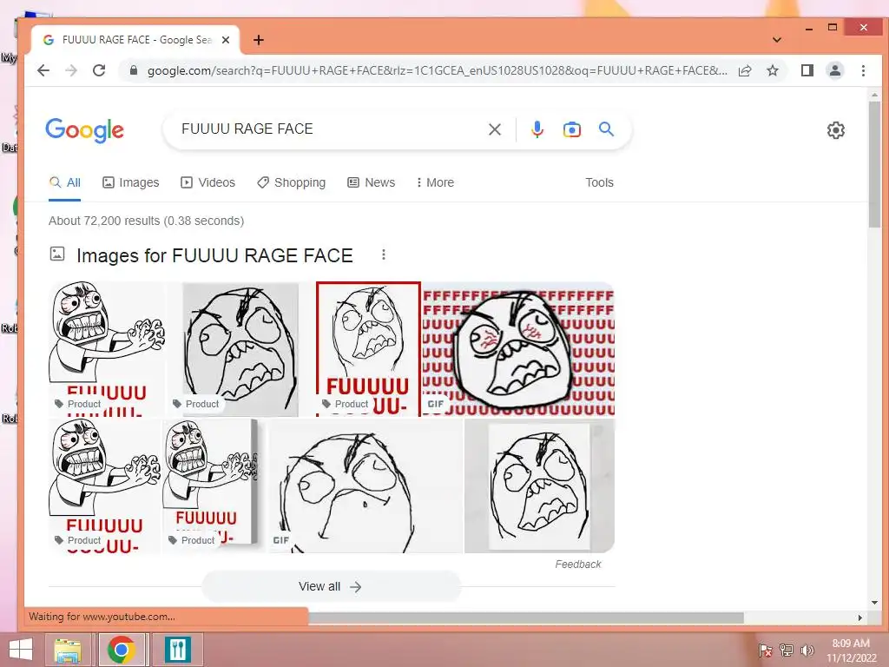Open Google settings gear icon

click(x=836, y=130)
